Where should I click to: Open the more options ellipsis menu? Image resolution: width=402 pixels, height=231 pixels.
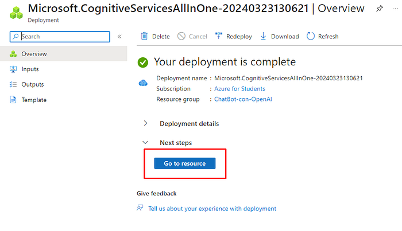(395, 9)
